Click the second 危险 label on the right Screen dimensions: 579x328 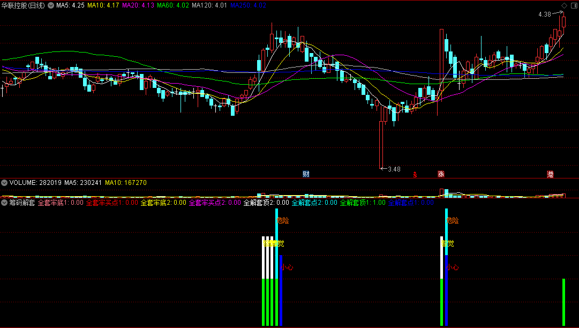(453, 221)
